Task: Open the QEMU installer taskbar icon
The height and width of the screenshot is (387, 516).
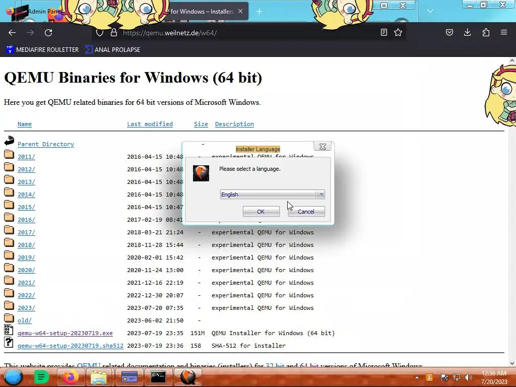Action: [x=188, y=377]
